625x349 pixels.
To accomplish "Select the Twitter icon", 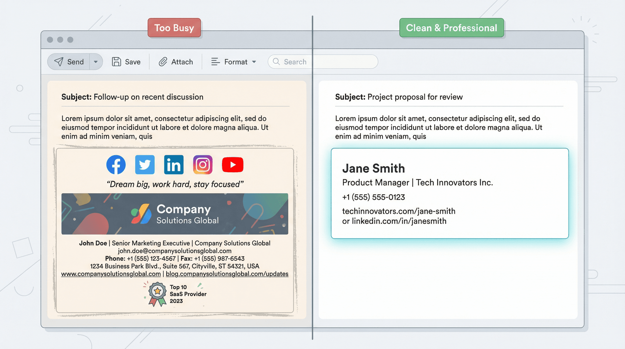I will (145, 165).
